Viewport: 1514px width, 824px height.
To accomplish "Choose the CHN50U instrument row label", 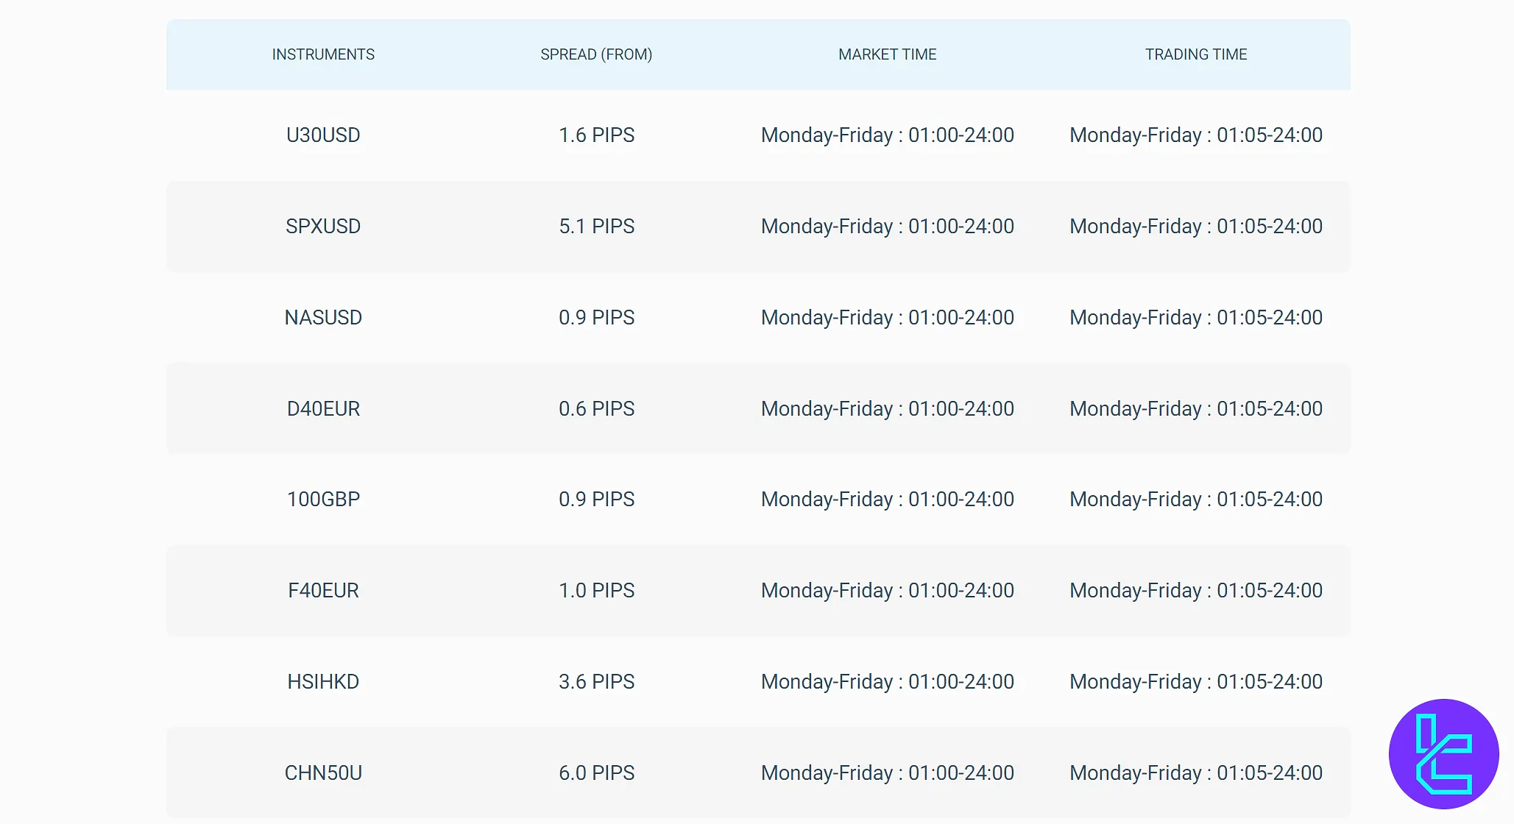I will 323,773.
